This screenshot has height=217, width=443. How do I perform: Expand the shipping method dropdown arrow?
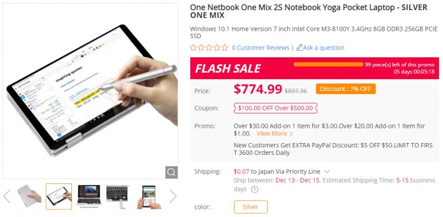[x=327, y=171]
